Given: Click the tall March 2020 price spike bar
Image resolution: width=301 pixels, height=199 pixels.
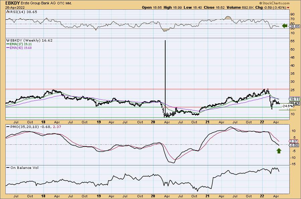Looking at the screenshot, I should pos(165,77).
